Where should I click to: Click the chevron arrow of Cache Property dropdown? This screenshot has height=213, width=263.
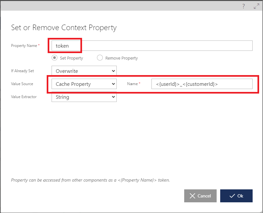[x=114, y=84]
